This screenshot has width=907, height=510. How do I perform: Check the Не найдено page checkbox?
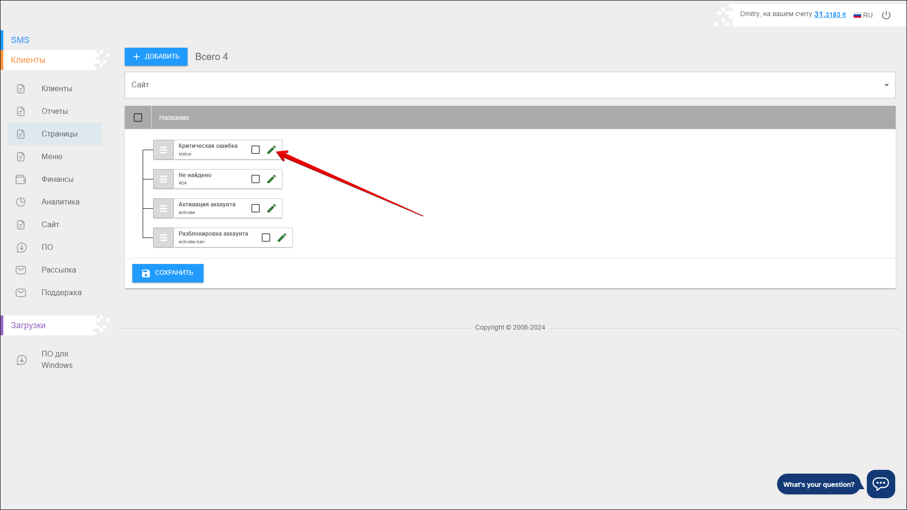pos(256,179)
